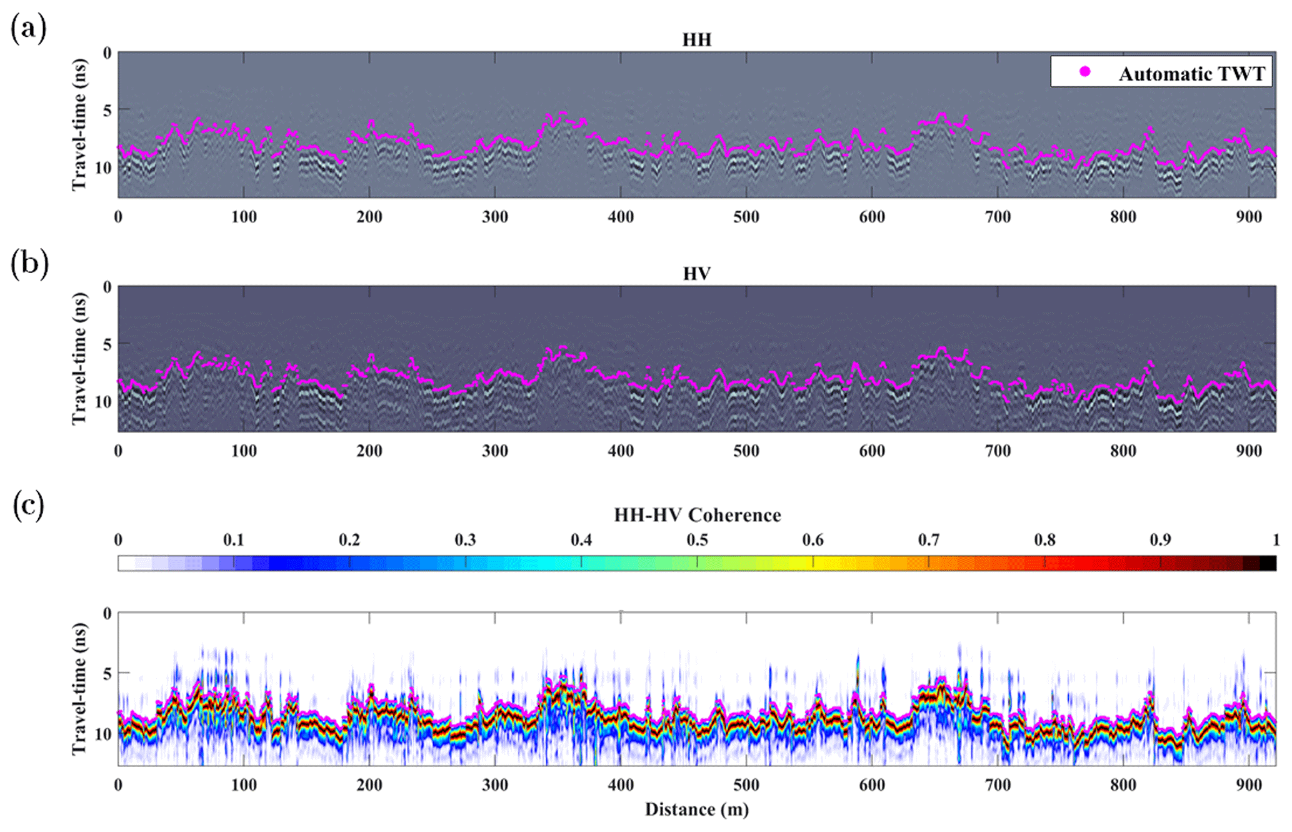Image resolution: width=1292 pixels, height=832 pixels.
Task: Click the '900' x-tick below the coherence panel
Action: (1248, 785)
